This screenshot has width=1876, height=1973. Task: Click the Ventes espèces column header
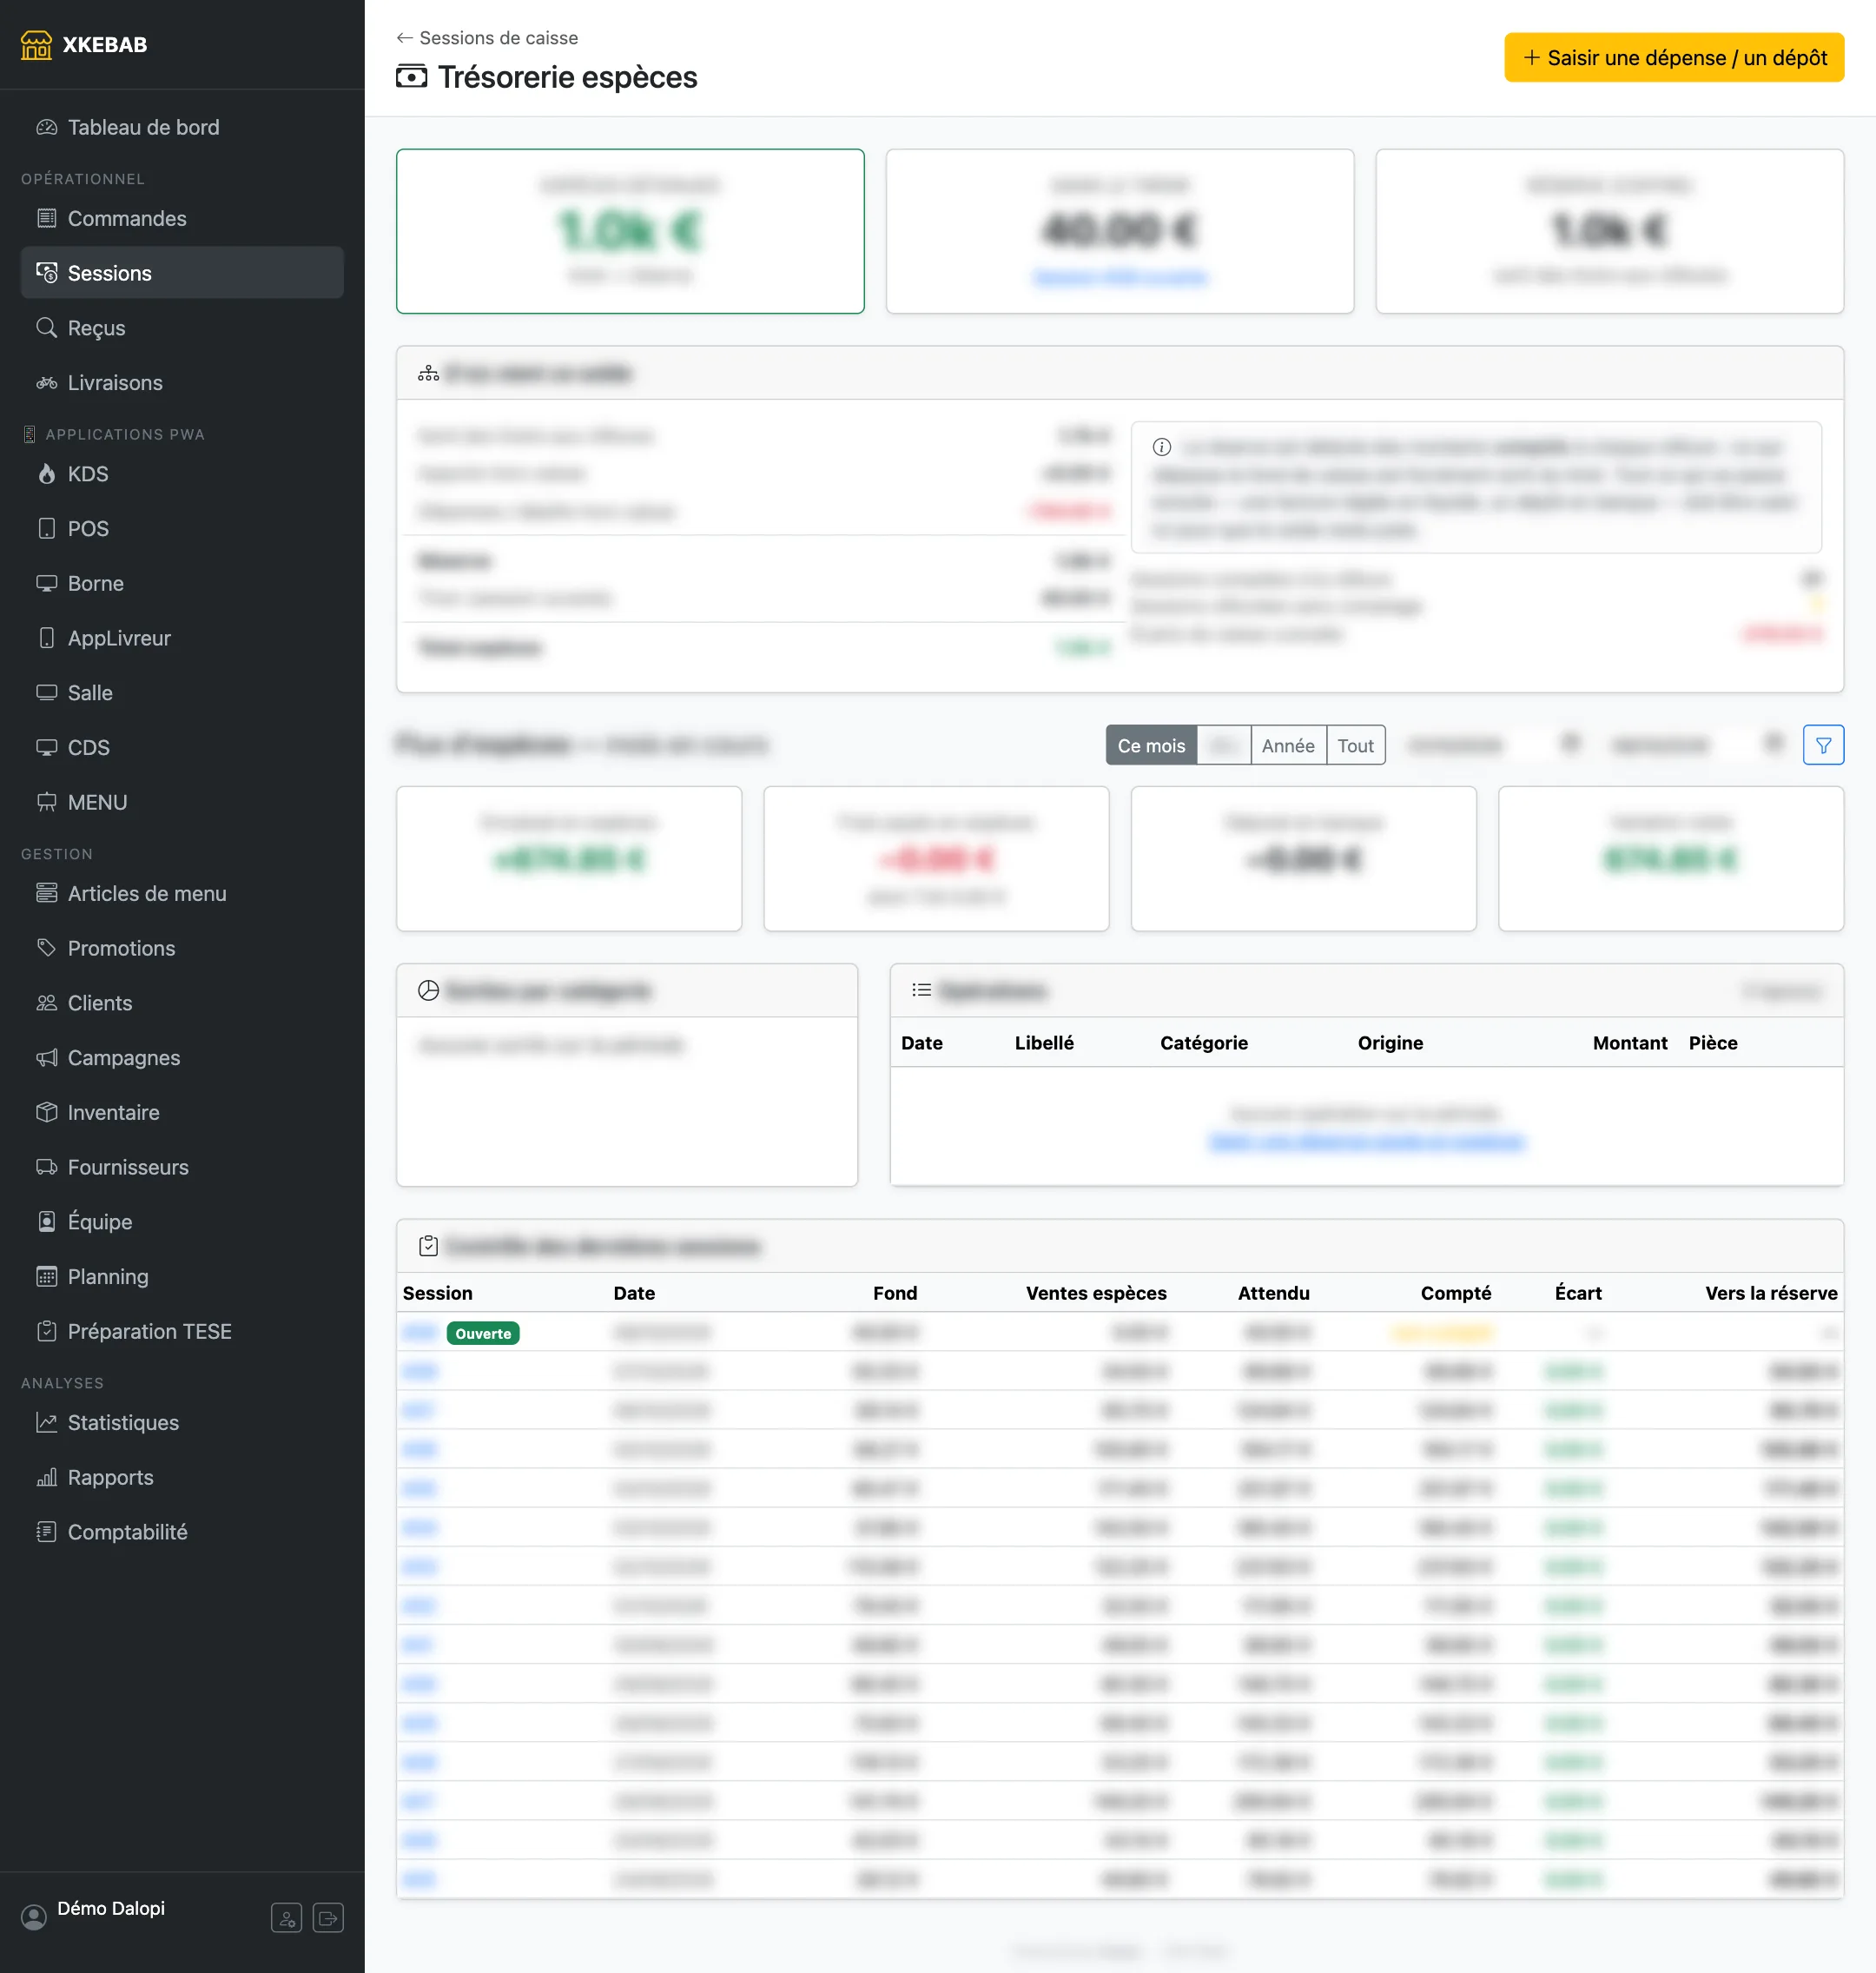1096,1293
